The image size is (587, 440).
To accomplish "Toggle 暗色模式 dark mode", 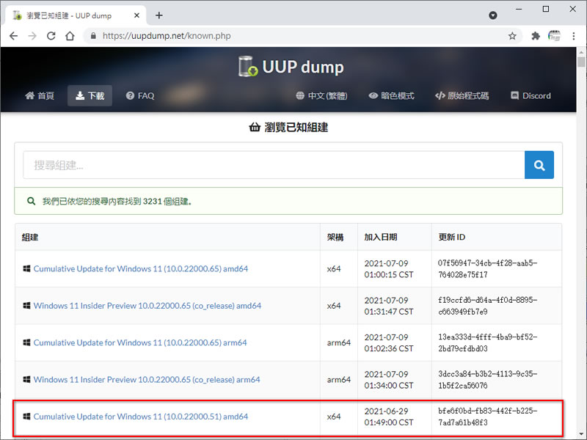I will click(x=391, y=96).
